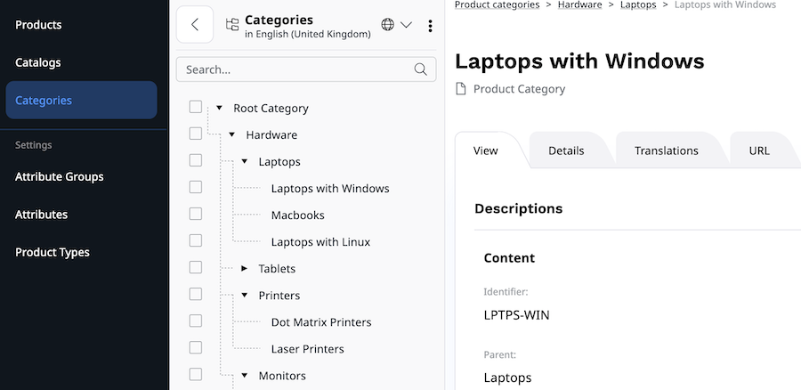Screen dimensions: 801x390
Task: Click the globe language icon
Action: (x=388, y=25)
